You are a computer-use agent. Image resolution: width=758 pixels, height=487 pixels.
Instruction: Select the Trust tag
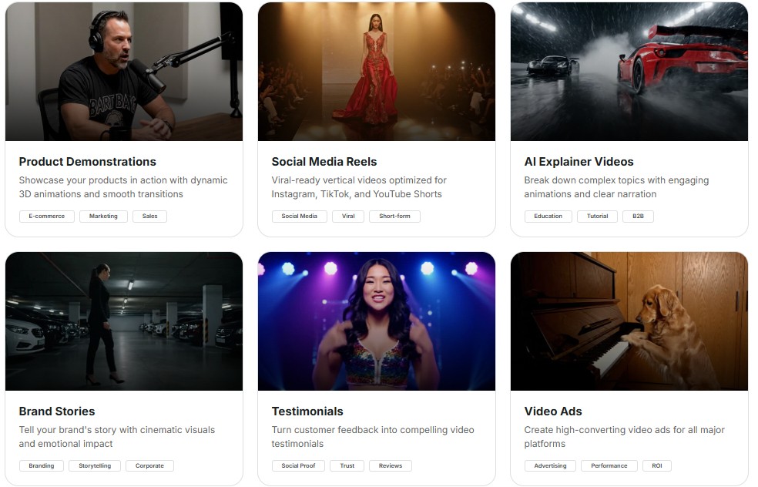coord(347,465)
